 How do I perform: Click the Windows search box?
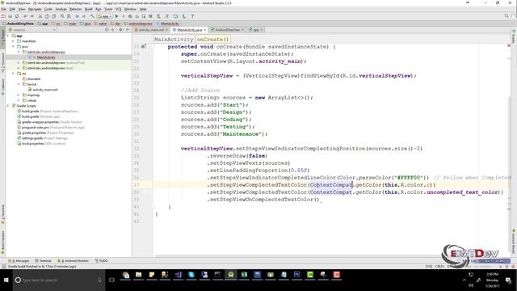pos(59,280)
